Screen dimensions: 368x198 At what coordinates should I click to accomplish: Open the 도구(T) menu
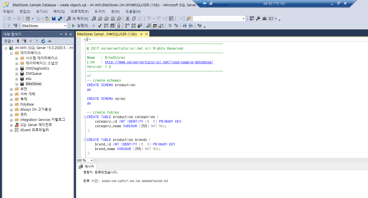coord(100,11)
